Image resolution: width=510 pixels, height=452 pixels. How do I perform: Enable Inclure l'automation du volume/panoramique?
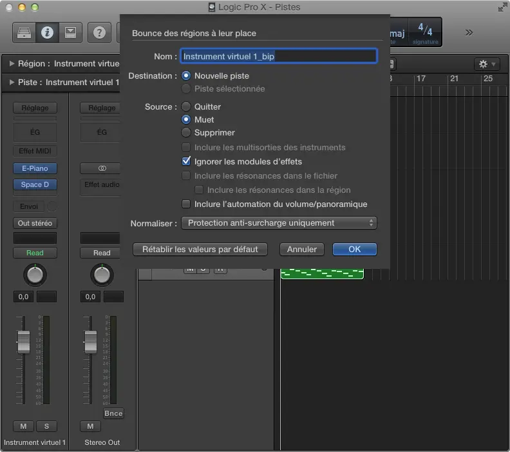[x=187, y=204]
